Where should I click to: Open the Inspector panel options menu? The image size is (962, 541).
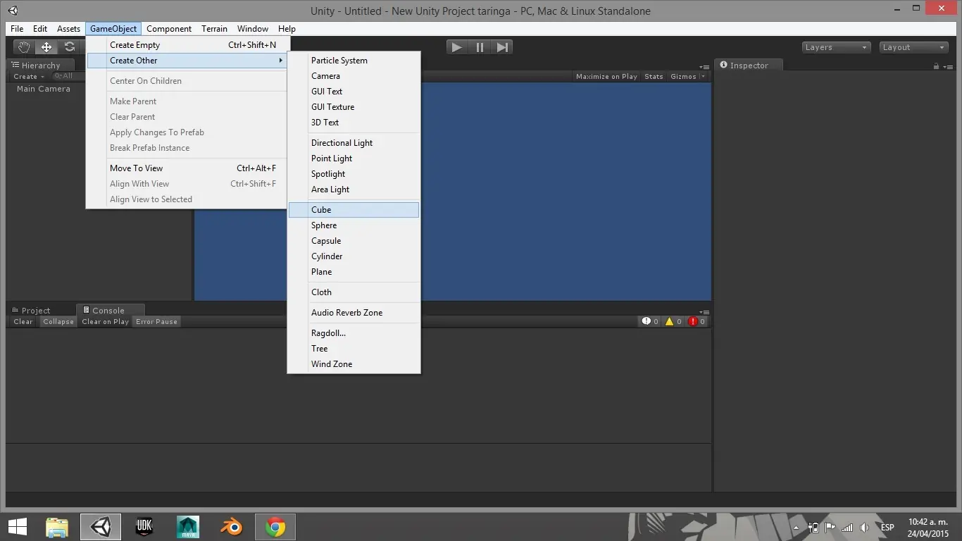click(x=948, y=66)
